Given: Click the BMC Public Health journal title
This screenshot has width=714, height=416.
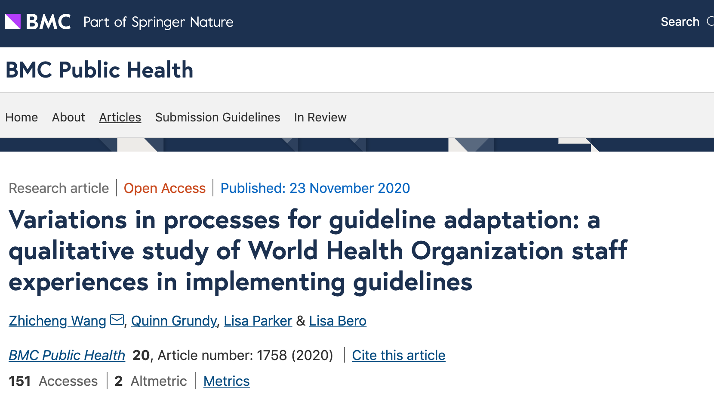Looking at the screenshot, I should (x=100, y=69).
